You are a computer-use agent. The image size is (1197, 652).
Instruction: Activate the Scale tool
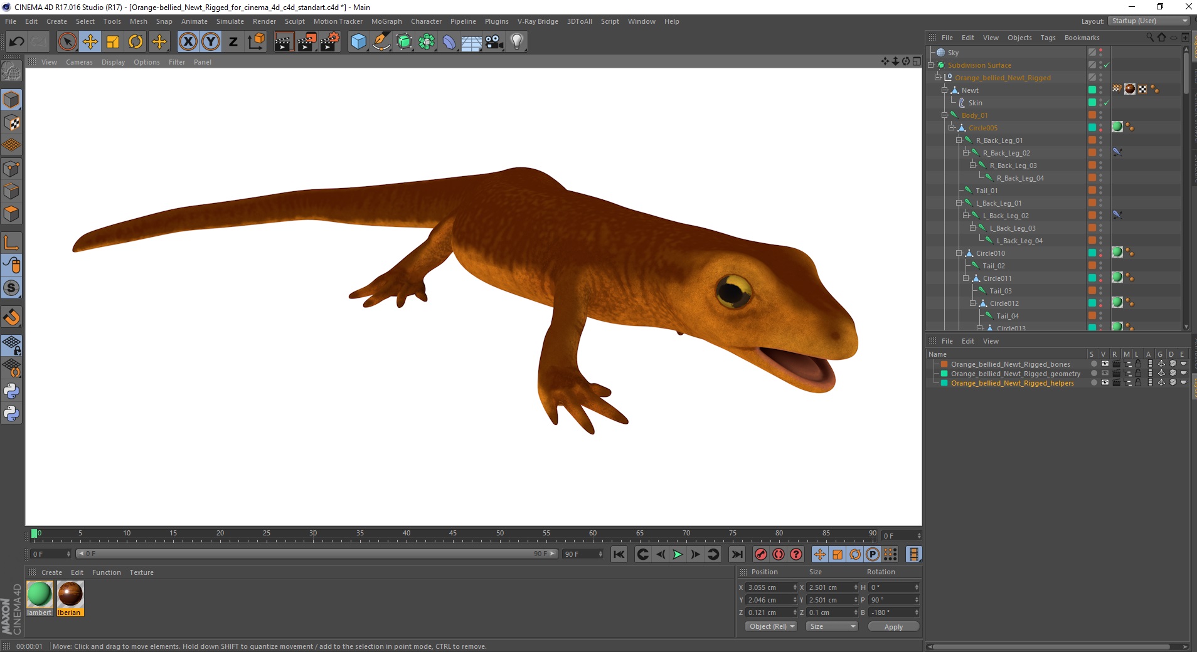click(x=113, y=42)
